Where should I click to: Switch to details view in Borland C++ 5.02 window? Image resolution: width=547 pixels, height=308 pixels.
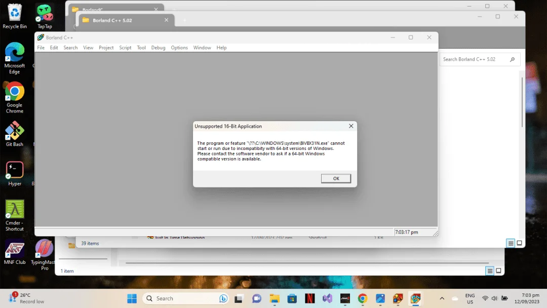point(511,243)
